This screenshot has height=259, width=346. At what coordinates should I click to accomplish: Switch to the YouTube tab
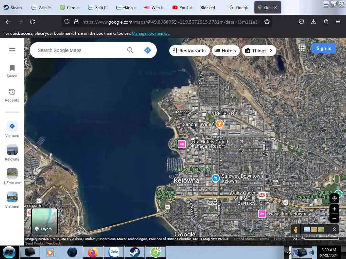(x=182, y=7)
